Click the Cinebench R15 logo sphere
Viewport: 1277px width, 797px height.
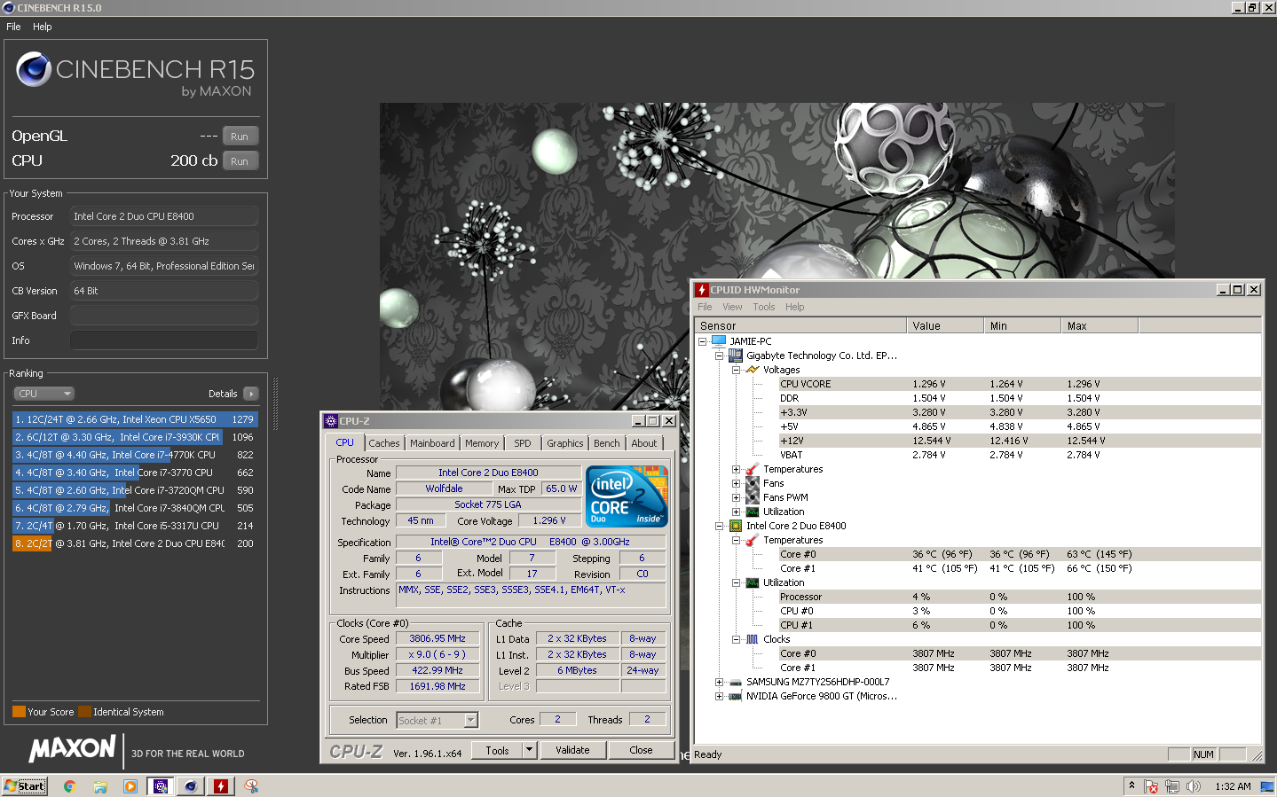pyautogui.click(x=34, y=69)
